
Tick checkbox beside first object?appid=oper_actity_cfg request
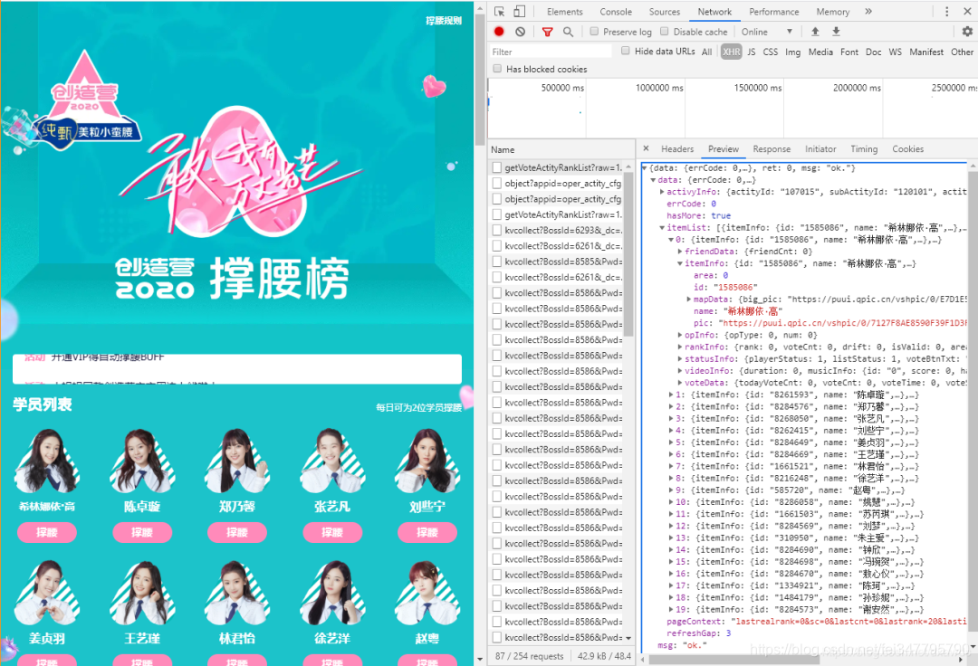coord(497,183)
